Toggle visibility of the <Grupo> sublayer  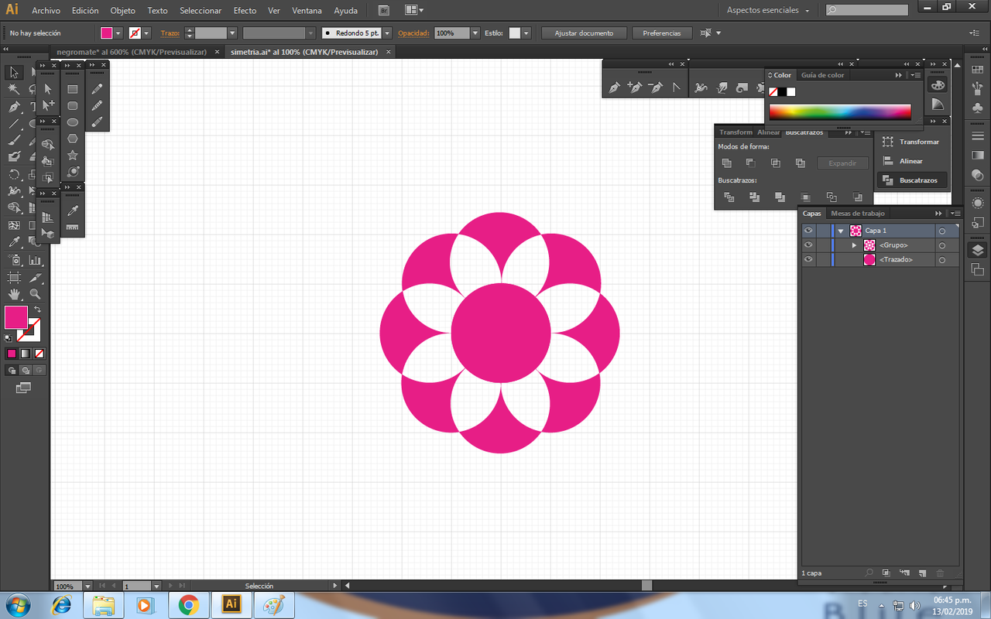click(x=808, y=245)
